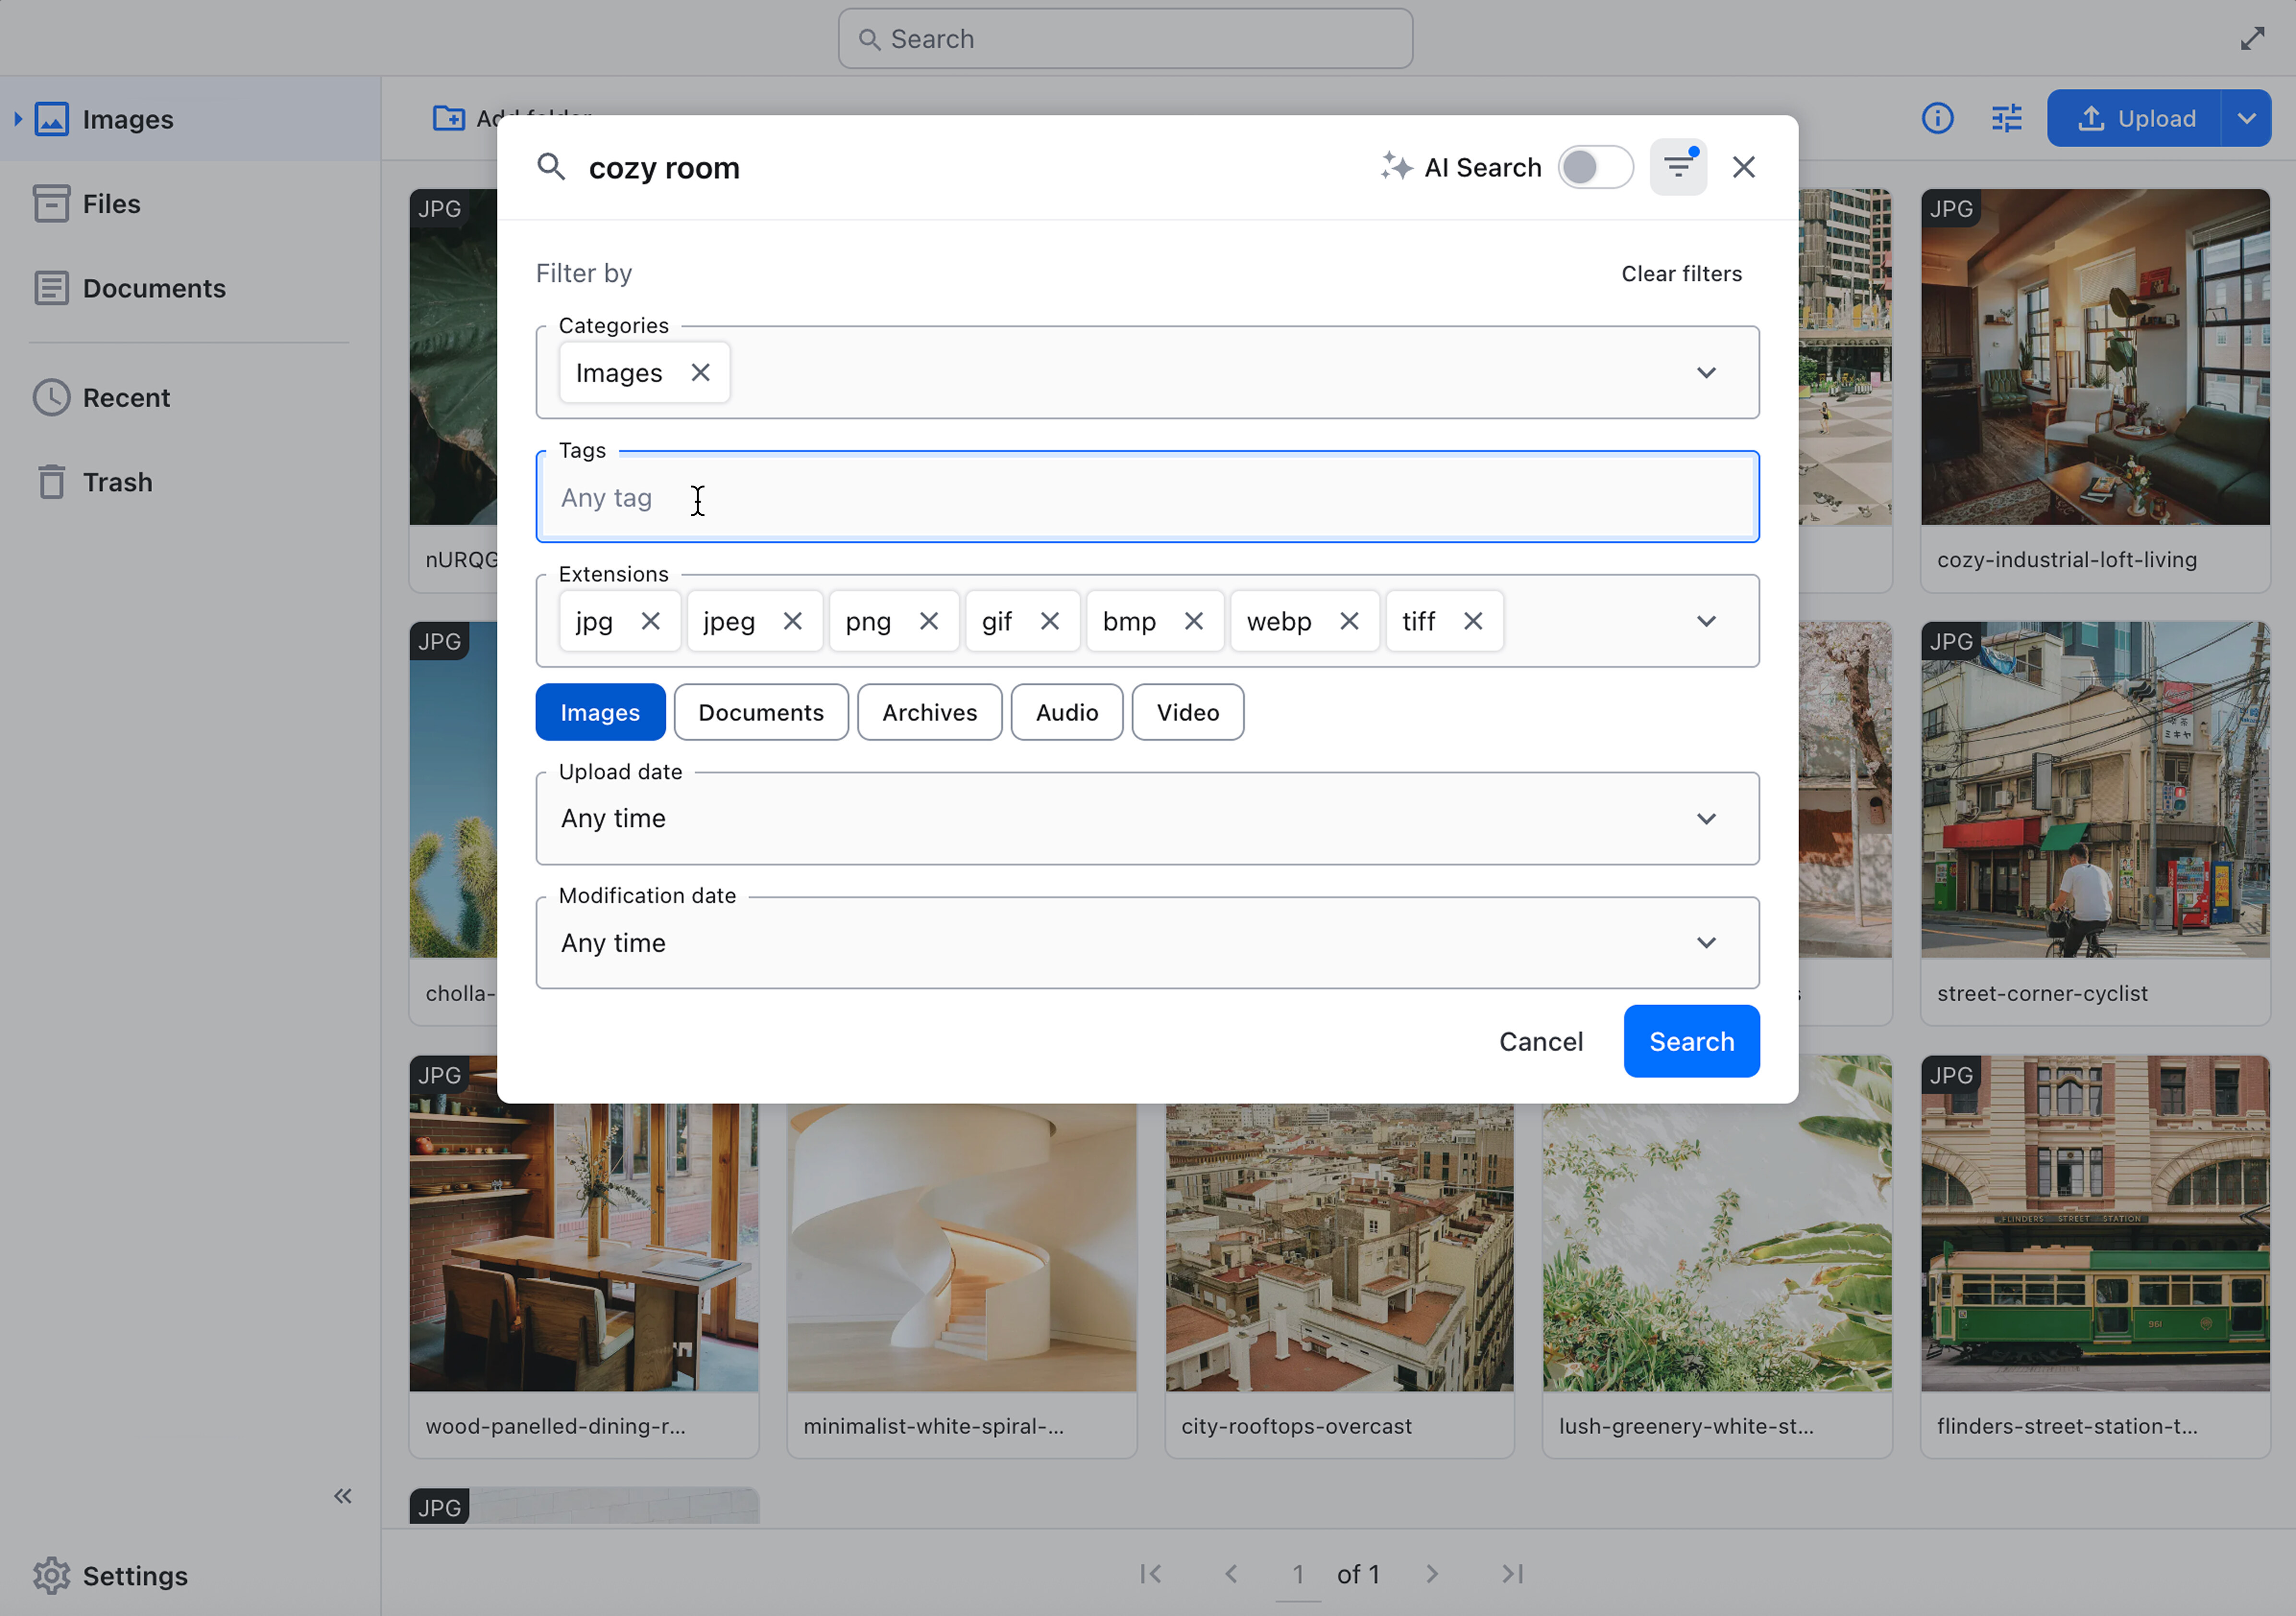
Task: Remove the gif extension chip
Action: pyautogui.click(x=1049, y=621)
